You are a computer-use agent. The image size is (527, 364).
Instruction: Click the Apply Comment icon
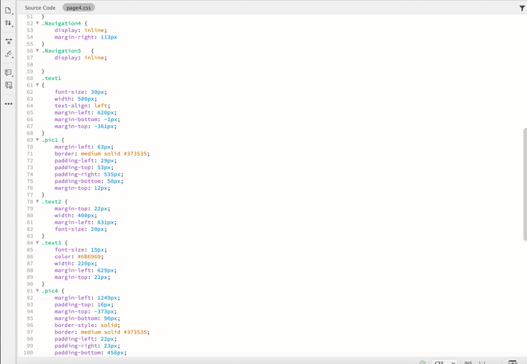coord(8,72)
